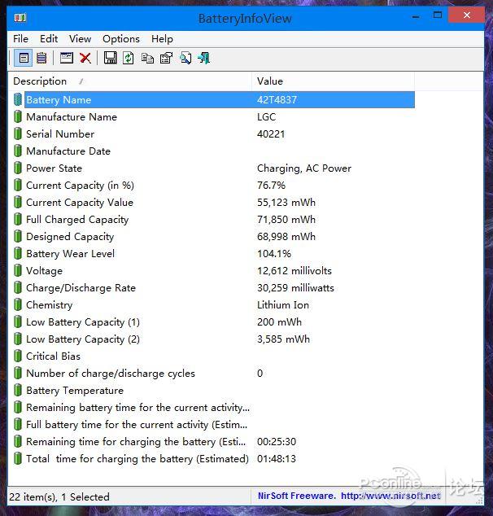
Task: Select Remaining battery time for current activity row
Action: coord(214,408)
